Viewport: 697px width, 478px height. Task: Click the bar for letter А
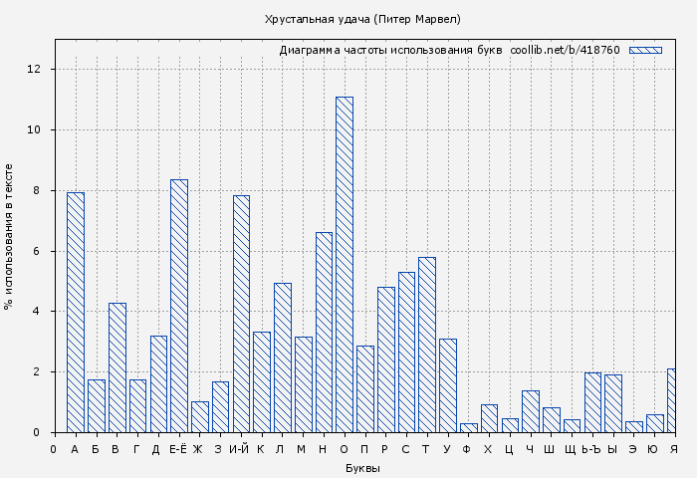pos(76,312)
